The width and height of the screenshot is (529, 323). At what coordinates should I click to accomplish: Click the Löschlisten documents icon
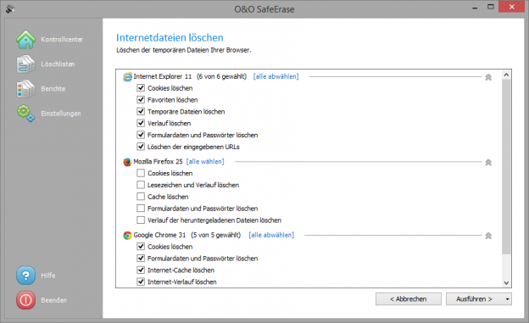tap(25, 64)
